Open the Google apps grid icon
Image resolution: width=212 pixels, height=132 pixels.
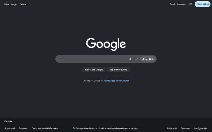[191, 4]
